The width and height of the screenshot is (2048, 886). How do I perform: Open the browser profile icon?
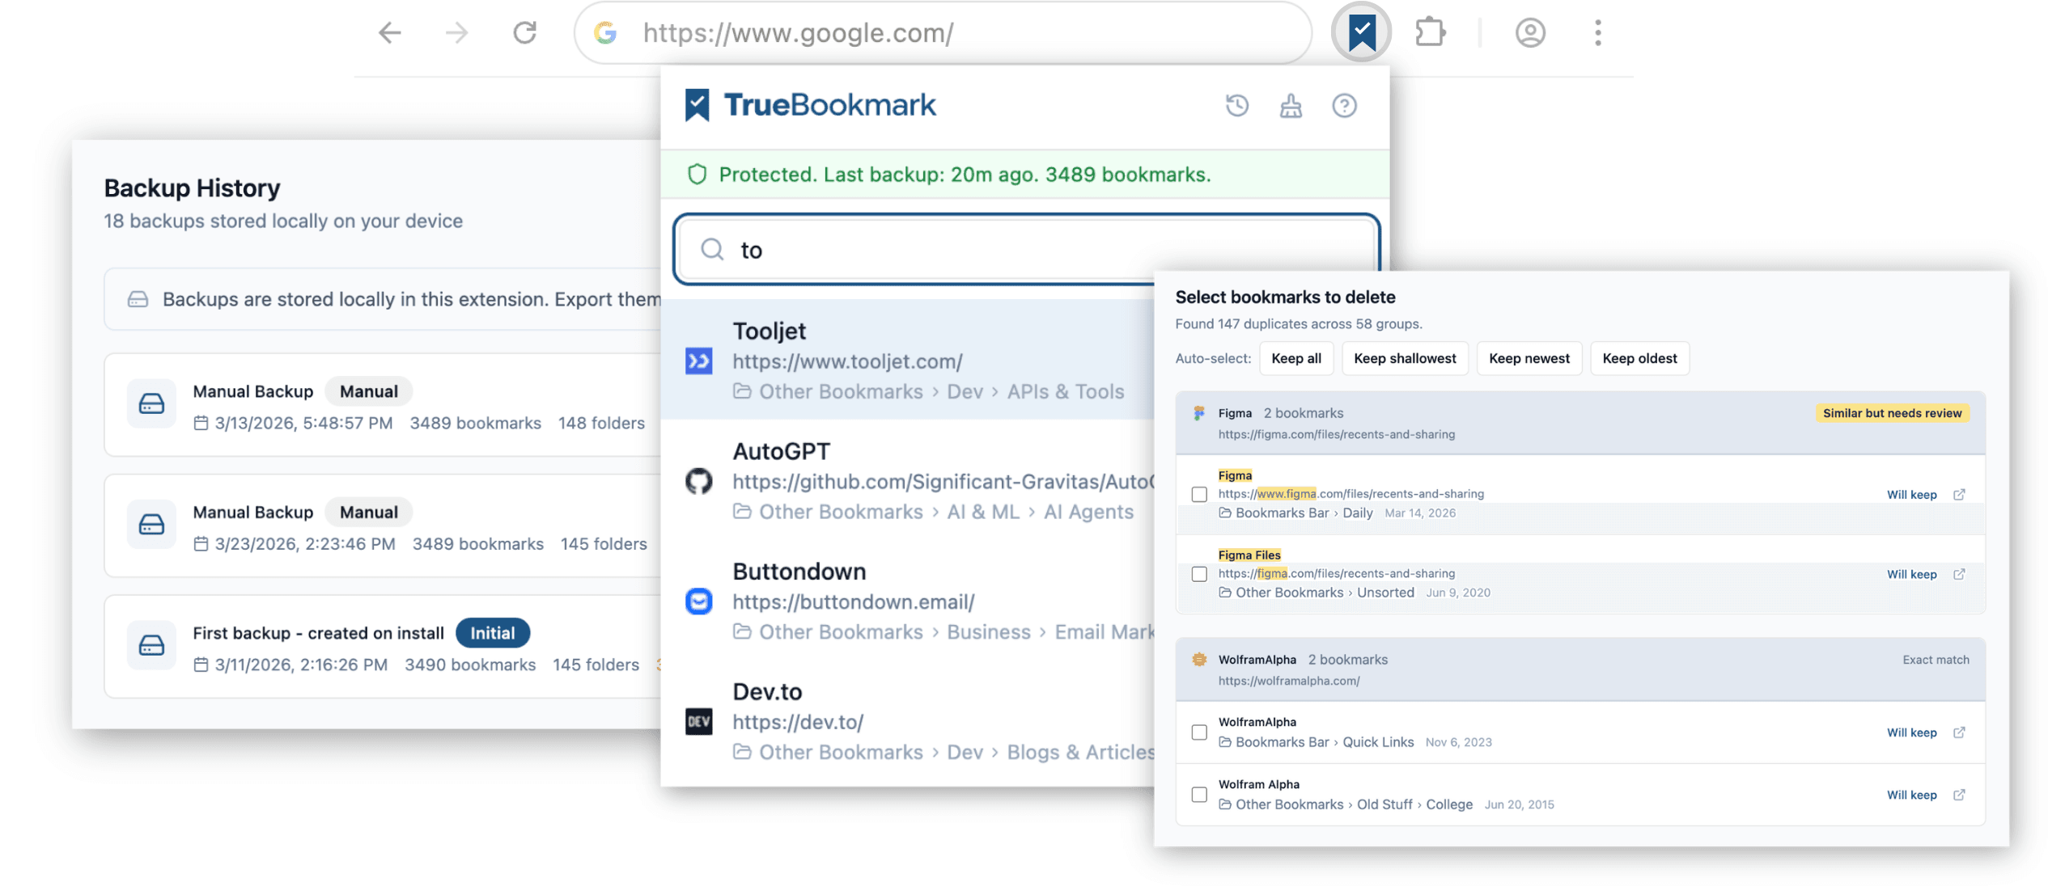coord(1530,33)
